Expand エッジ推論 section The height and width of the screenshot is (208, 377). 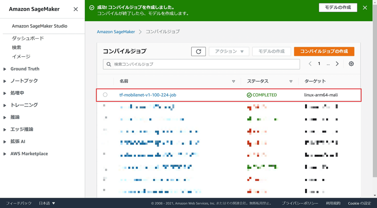[4, 130]
